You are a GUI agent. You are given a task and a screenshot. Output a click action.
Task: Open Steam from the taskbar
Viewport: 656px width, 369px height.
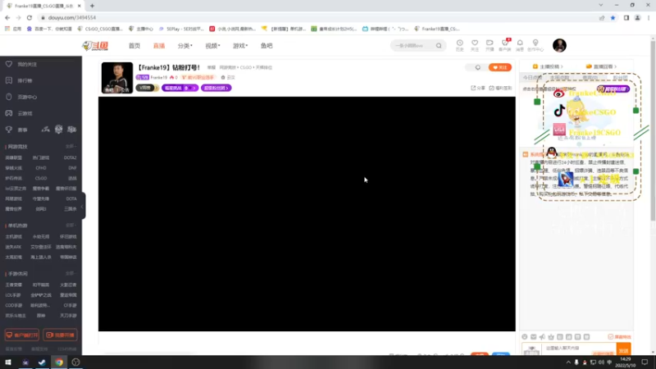(x=42, y=362)
